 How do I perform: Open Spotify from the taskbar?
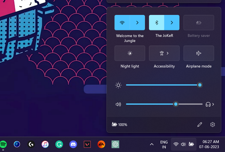tap(3, 144)
